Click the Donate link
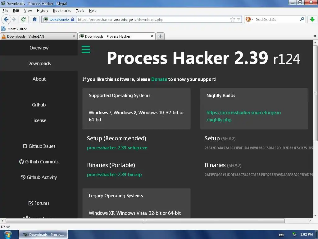318x239 pixels. pyautogui.click(x=159, y=79)
